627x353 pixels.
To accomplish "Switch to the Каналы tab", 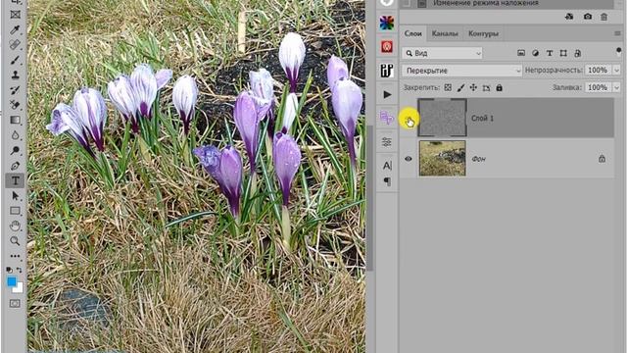I will pos(445,33).
